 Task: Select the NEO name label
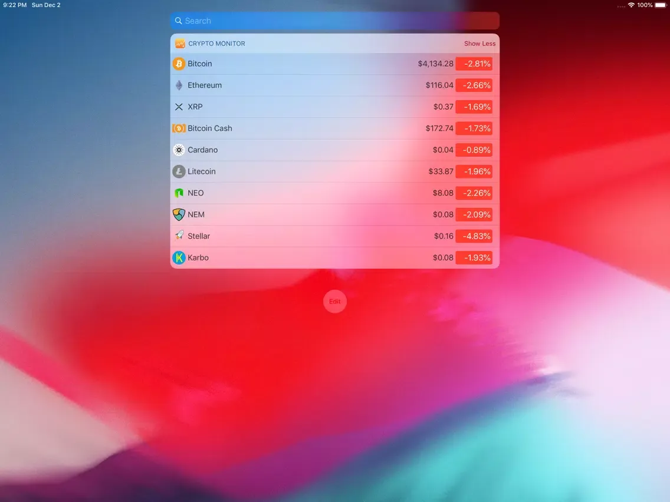pyautogui.click(x=195, y=193)
